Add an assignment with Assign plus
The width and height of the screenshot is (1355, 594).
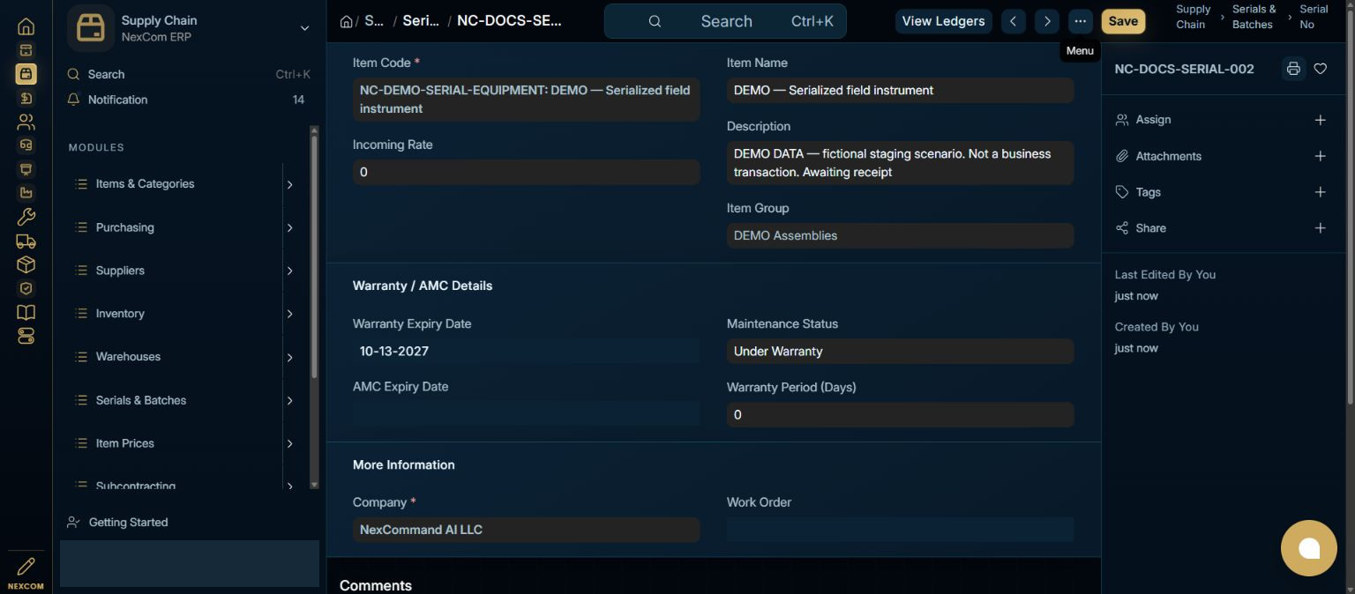click(x=1321, y=120)
